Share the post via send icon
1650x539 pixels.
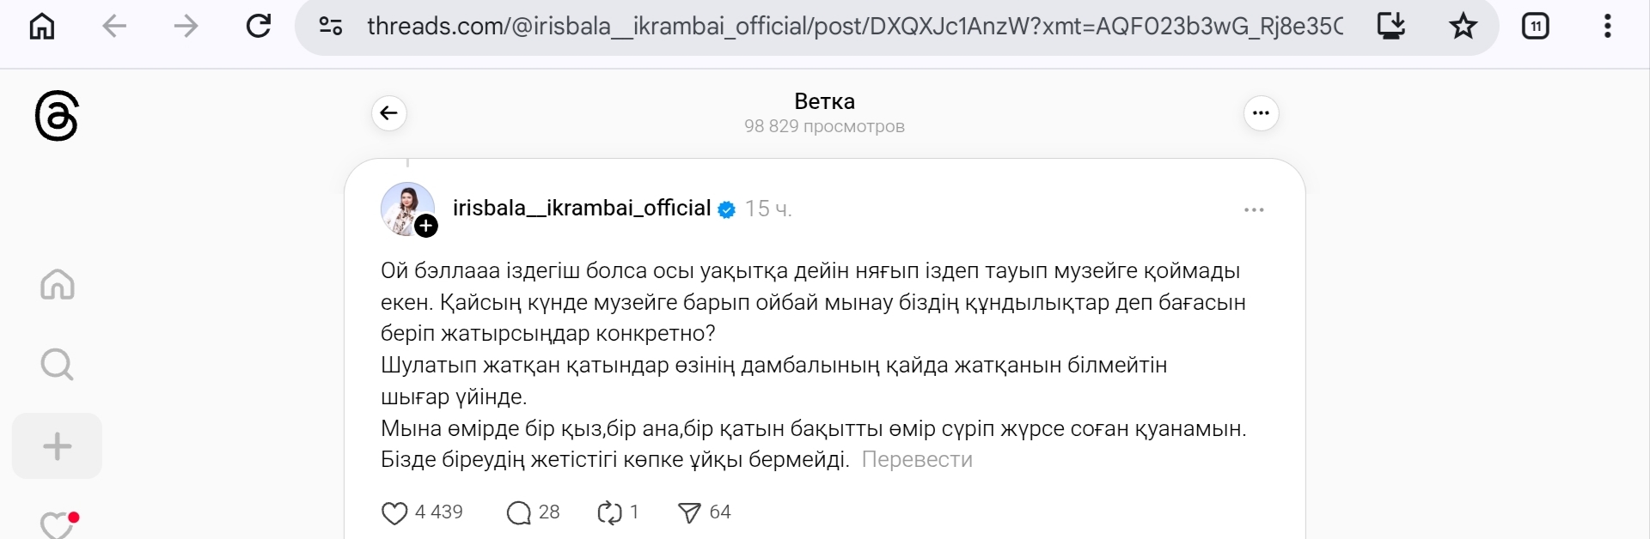tap(689, 513)
